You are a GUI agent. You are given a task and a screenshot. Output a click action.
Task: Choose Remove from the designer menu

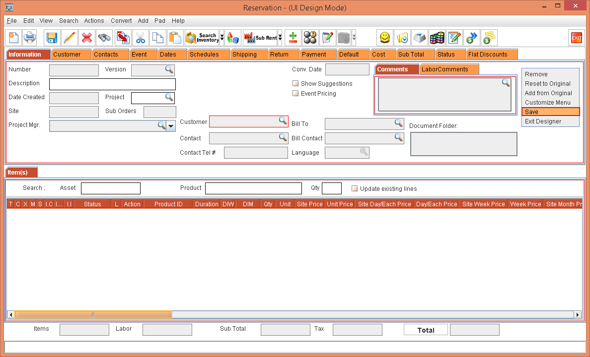click(x=550, y=74)
